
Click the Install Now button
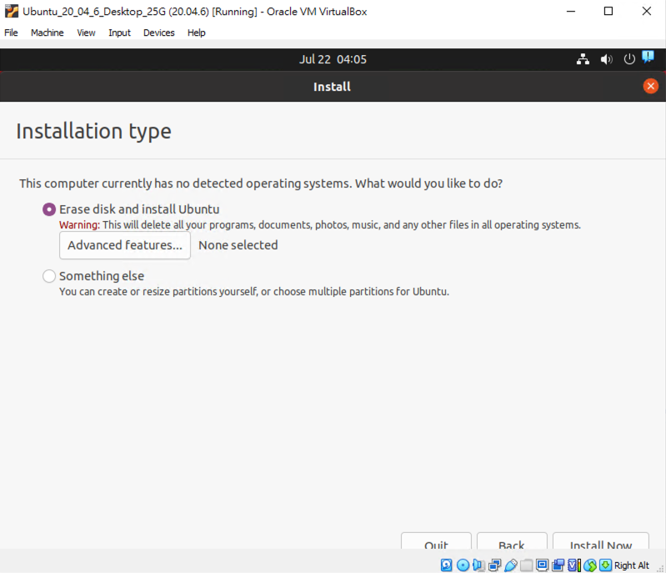pyautogui.click(x=600, y=542)
